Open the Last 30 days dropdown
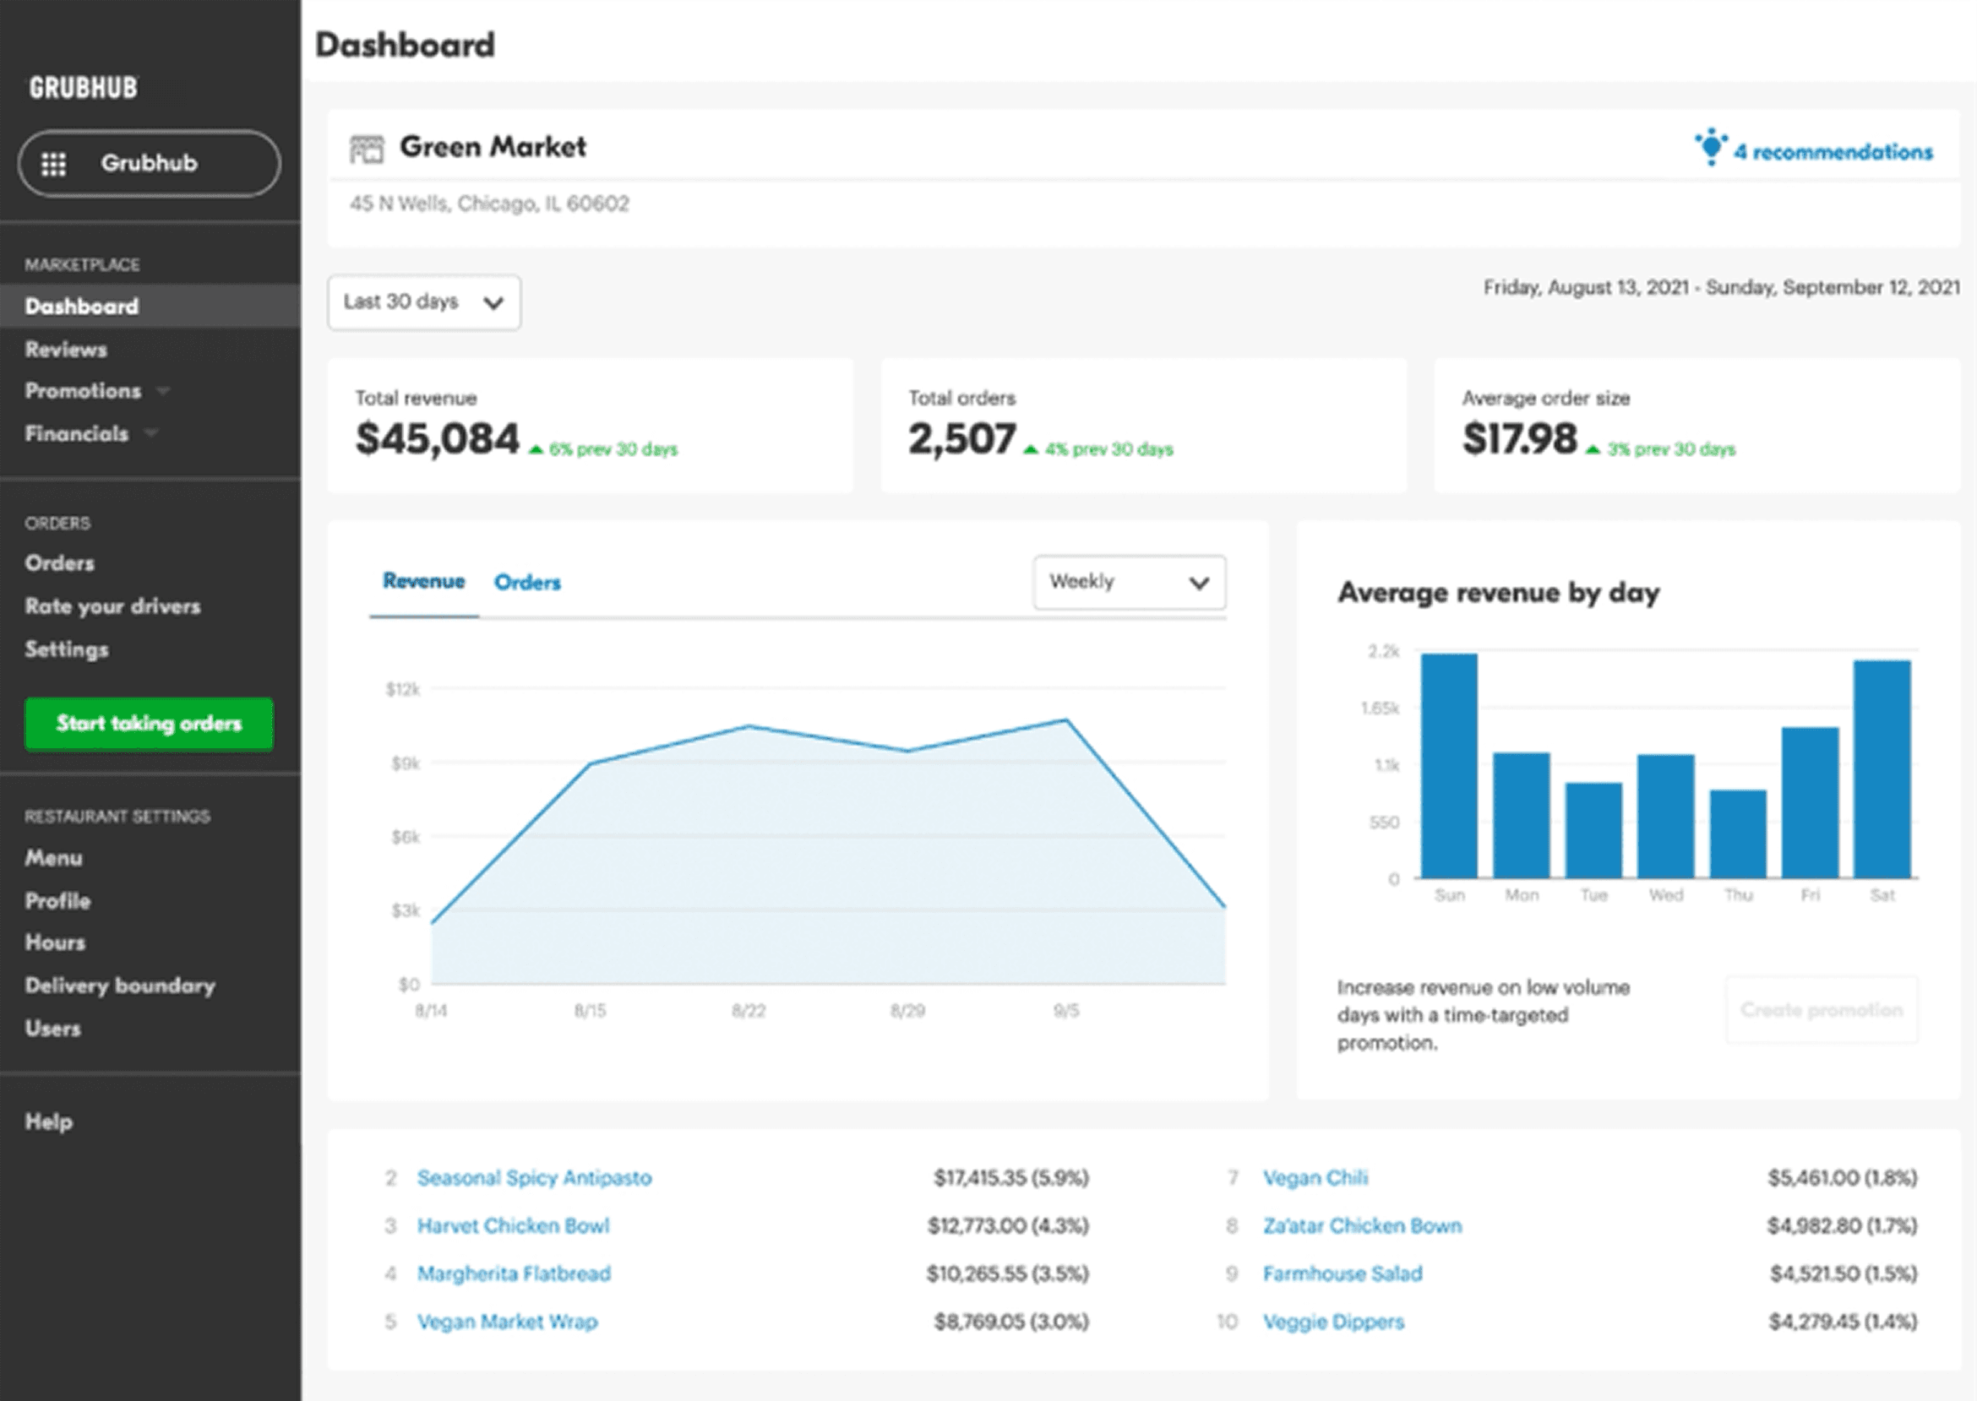Image resolution: width=1977 pixels, height=1401 pixels. point(424,302)
